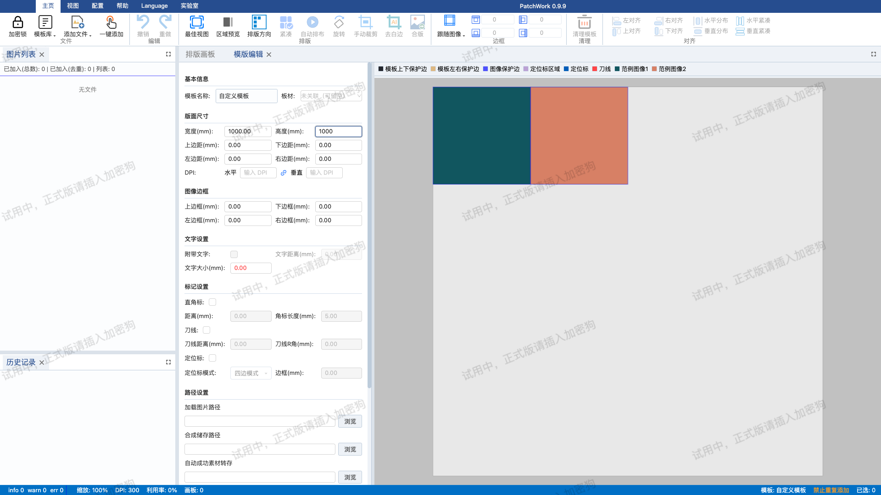The image size is (881, 495).
Task: Enable the 直角标 checkbox
Action: click(212, 302)
